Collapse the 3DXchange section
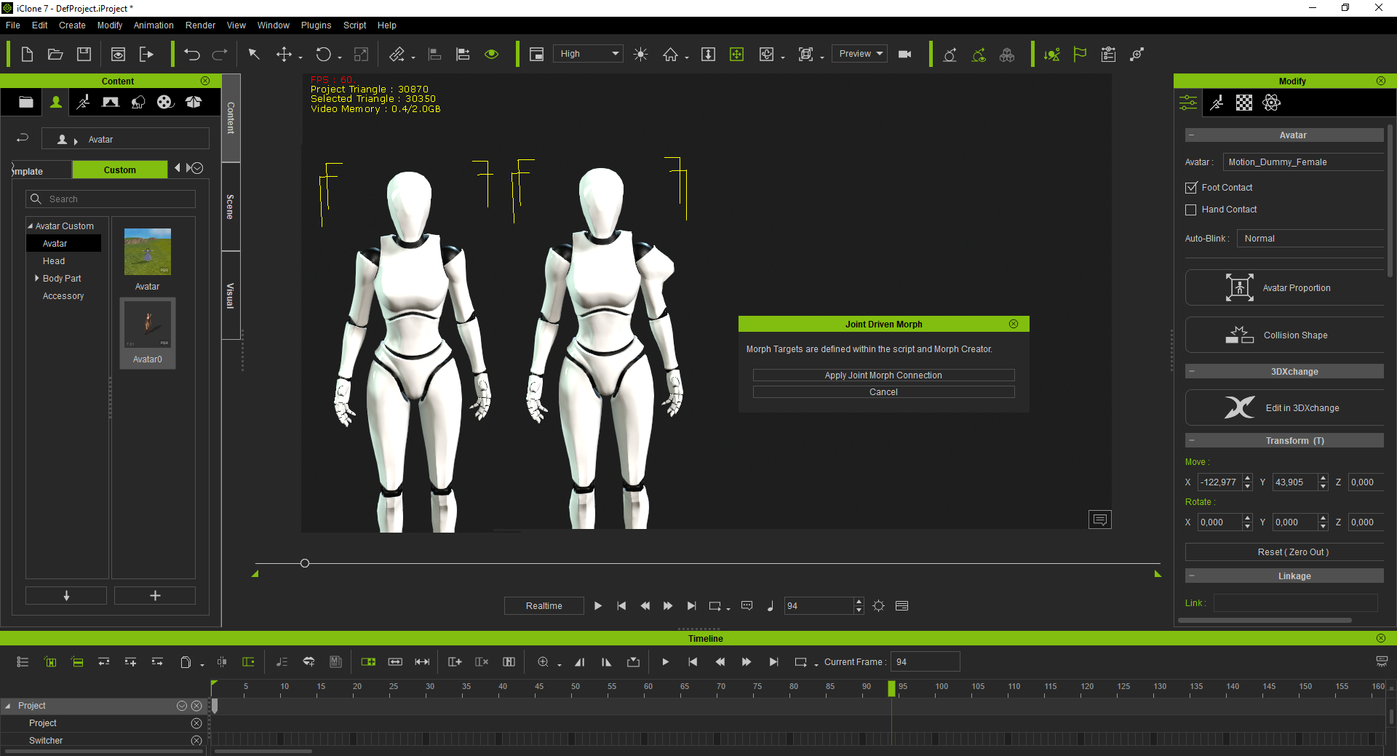This screenshot has height=756, width=1397. [x=1192, y=371]
